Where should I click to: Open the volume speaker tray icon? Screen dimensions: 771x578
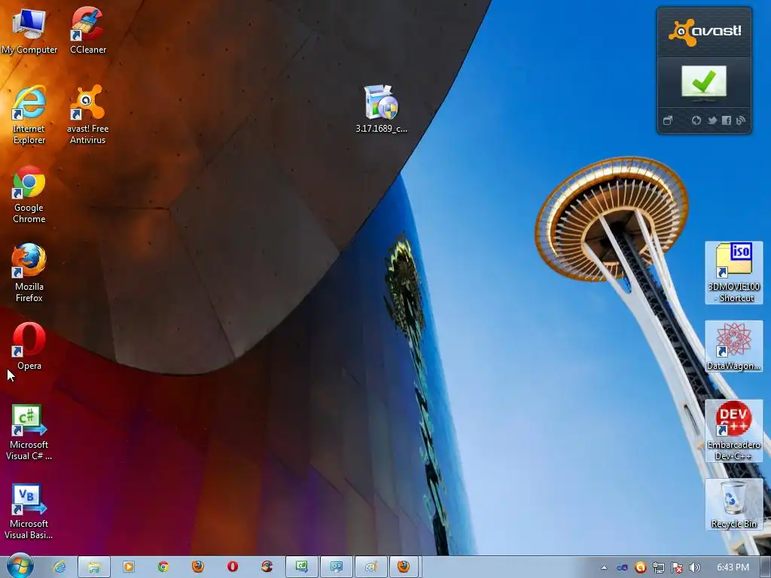click(694, 567)
